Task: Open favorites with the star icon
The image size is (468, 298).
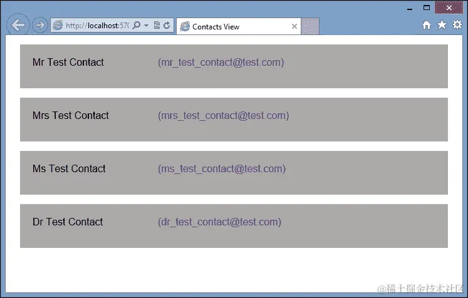Action: 442,25
